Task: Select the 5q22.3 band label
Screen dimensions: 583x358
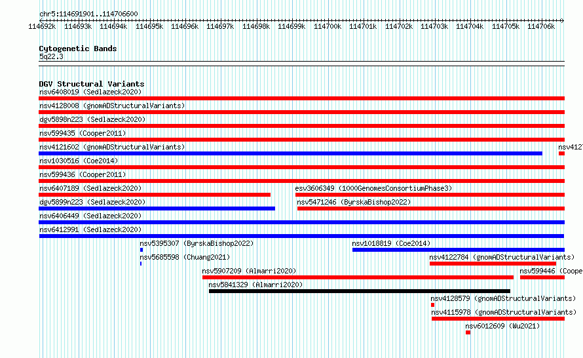Action: point(51,56)
